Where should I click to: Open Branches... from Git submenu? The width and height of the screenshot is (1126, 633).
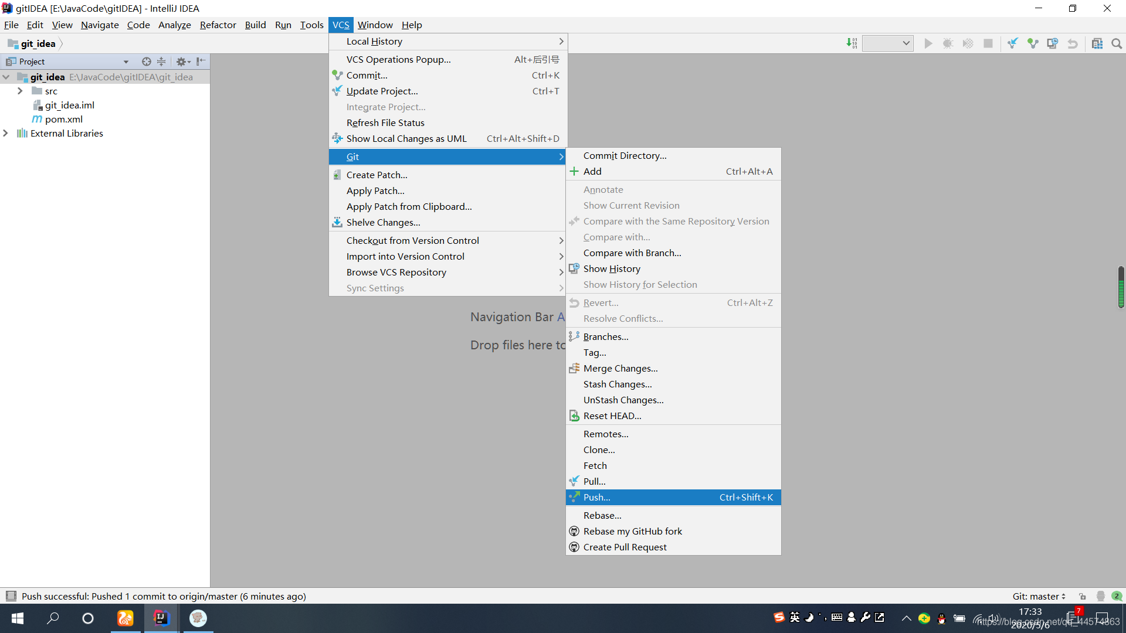[x=673, y=336]
